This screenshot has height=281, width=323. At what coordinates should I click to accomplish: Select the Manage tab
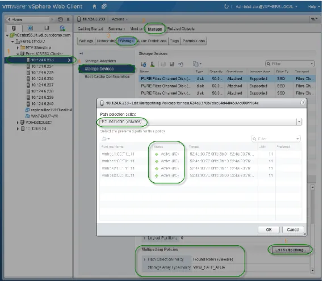155,29
